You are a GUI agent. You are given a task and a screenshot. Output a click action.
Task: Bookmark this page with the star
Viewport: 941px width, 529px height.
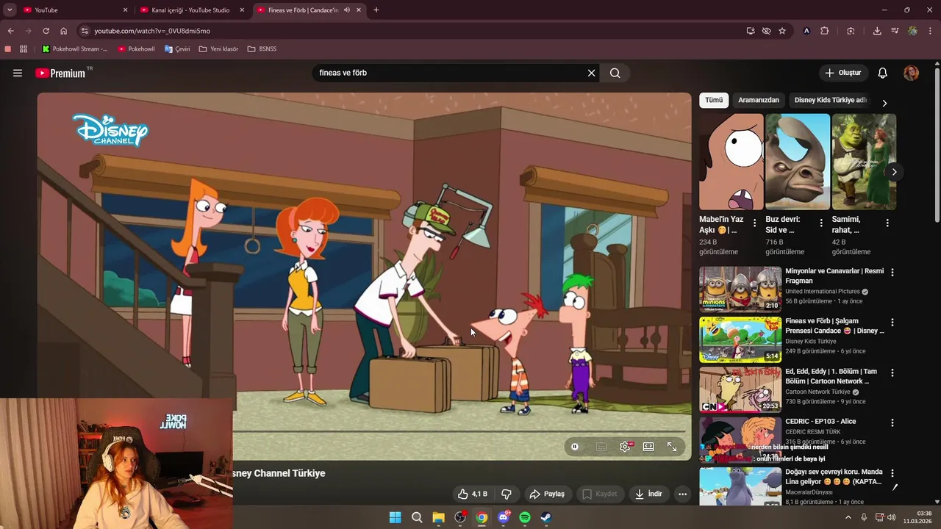pos(782,31)
